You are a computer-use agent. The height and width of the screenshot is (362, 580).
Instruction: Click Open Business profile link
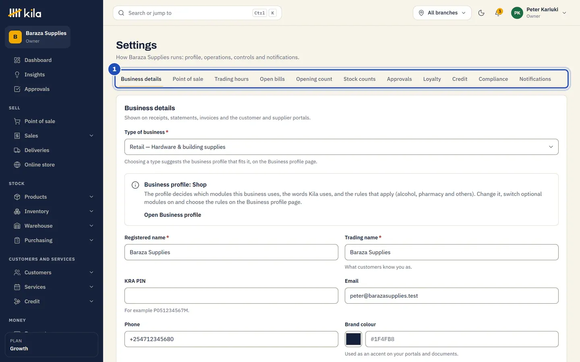[x=172, y=215]
